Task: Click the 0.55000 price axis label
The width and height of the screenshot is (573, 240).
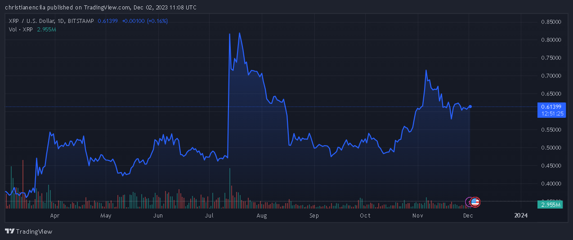Action: pyautogui.click(x=551, y=129)
